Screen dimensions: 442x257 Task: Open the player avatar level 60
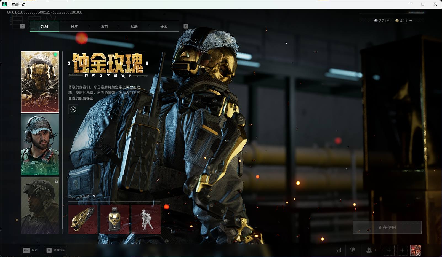tap(416, 250)
